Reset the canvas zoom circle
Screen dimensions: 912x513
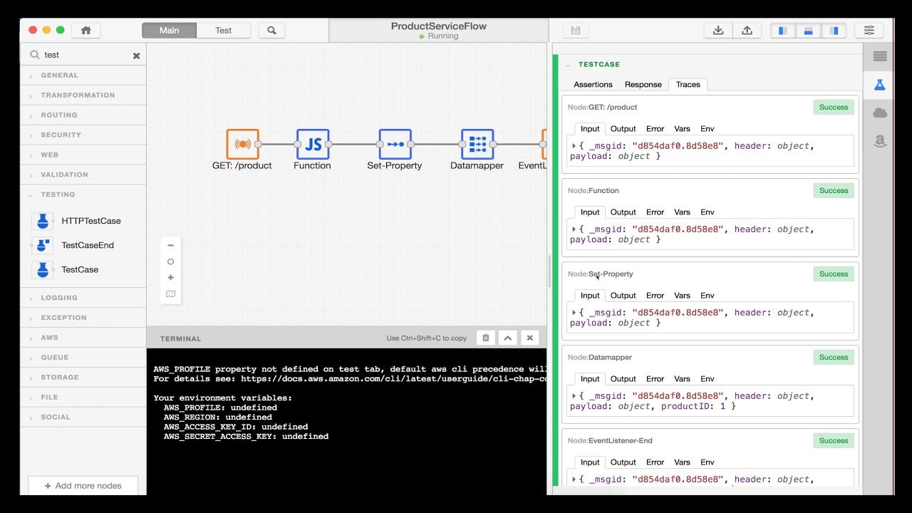[x=170, y=261]
